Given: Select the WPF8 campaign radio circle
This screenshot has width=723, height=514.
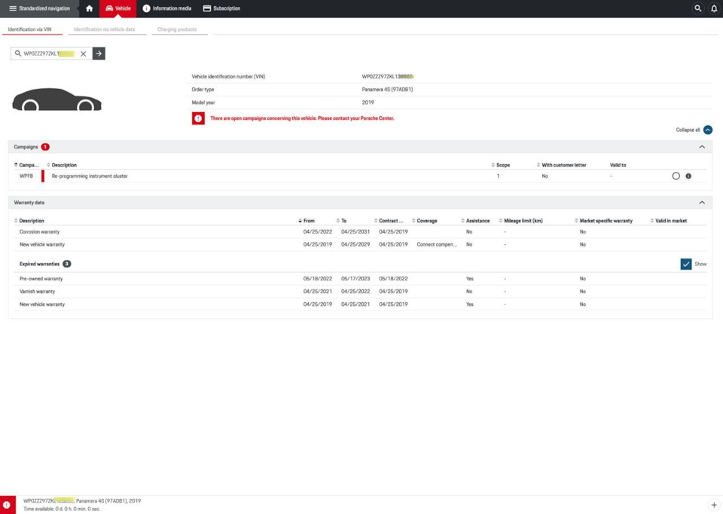Looking at the screenshot, I should point(676,176).
